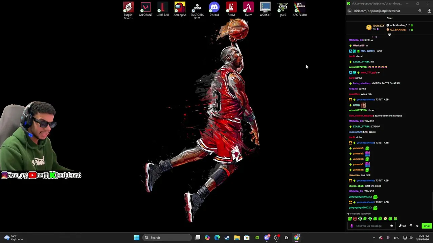Show hidden system tray icons
Screen dimensions: 433x243
click(x=373, y=238)
